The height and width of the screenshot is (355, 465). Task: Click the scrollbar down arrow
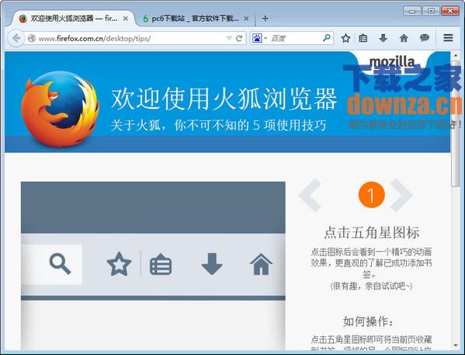(x=456, y=346)
